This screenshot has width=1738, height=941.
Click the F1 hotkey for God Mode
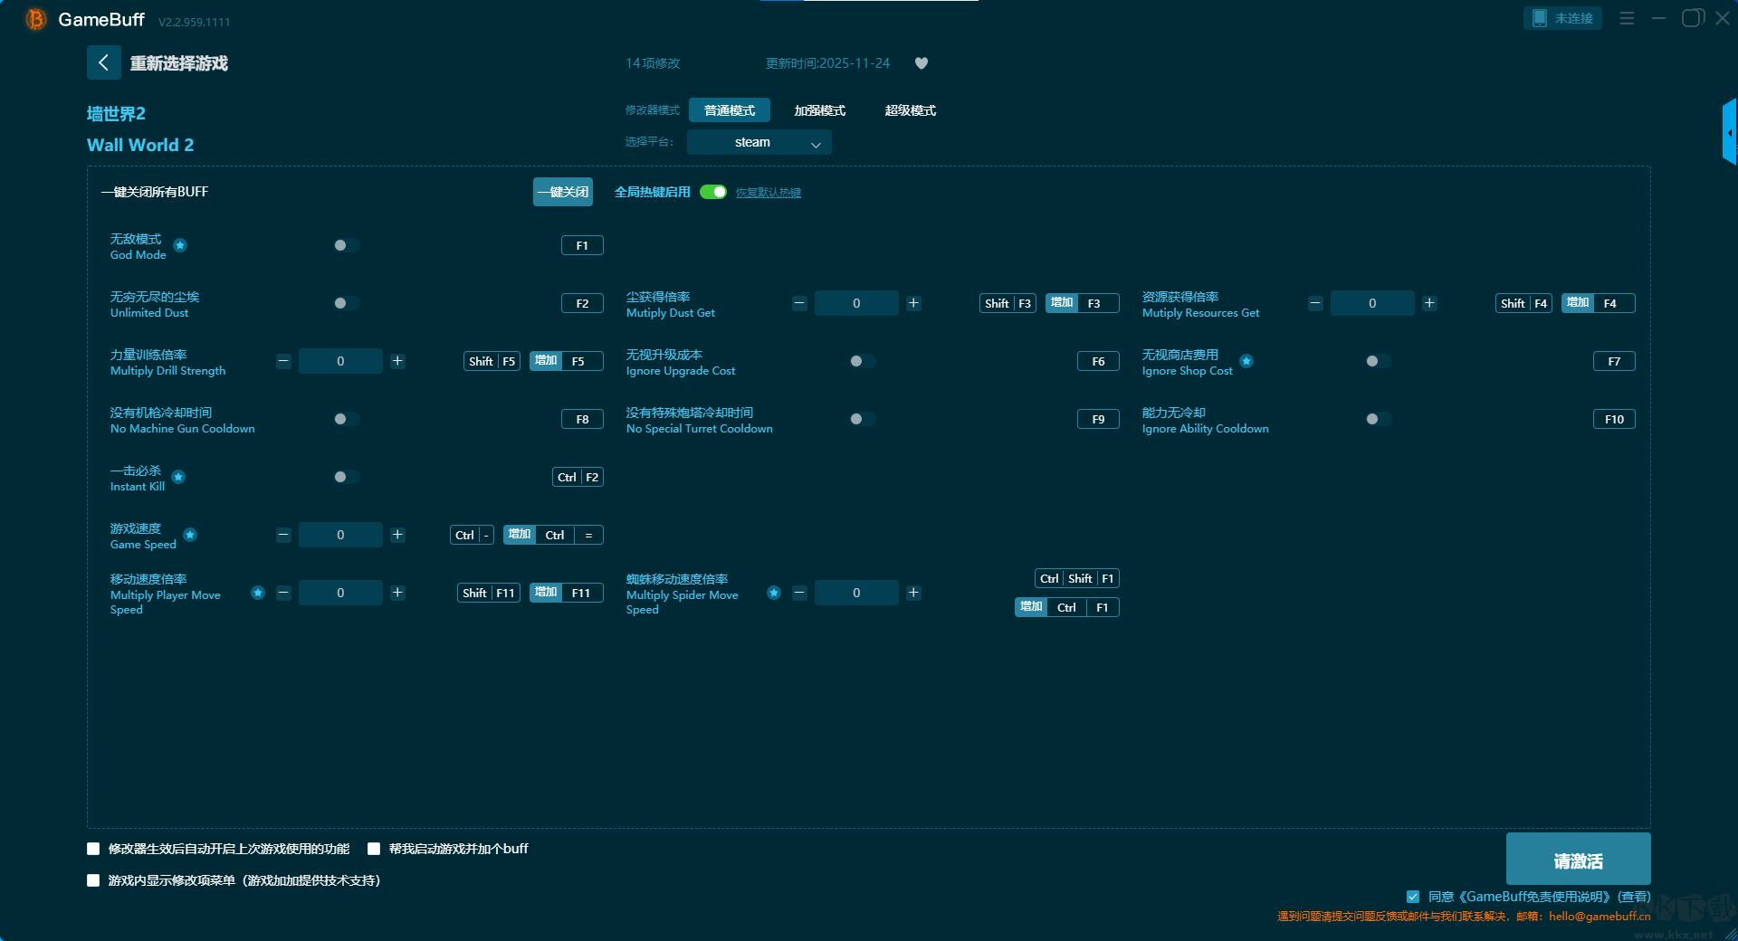pos(582,245)
